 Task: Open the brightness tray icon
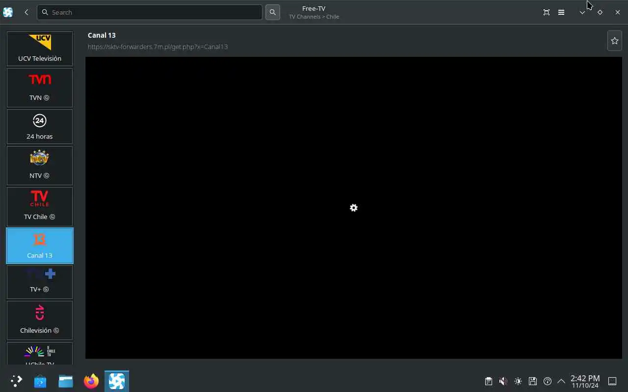[x=518, y=381]
